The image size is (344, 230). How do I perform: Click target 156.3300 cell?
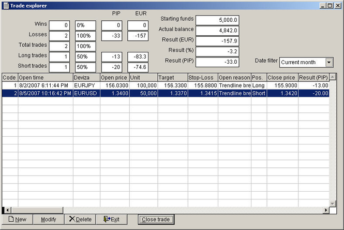click(173, 85)
